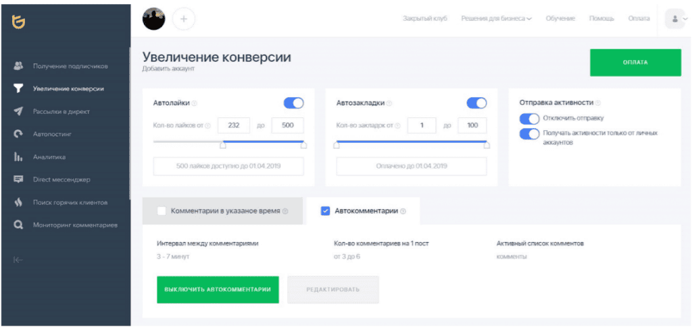Click the help icon next to Автолайки
Screen dimensions: 692x329
click(x=195, y=103)
